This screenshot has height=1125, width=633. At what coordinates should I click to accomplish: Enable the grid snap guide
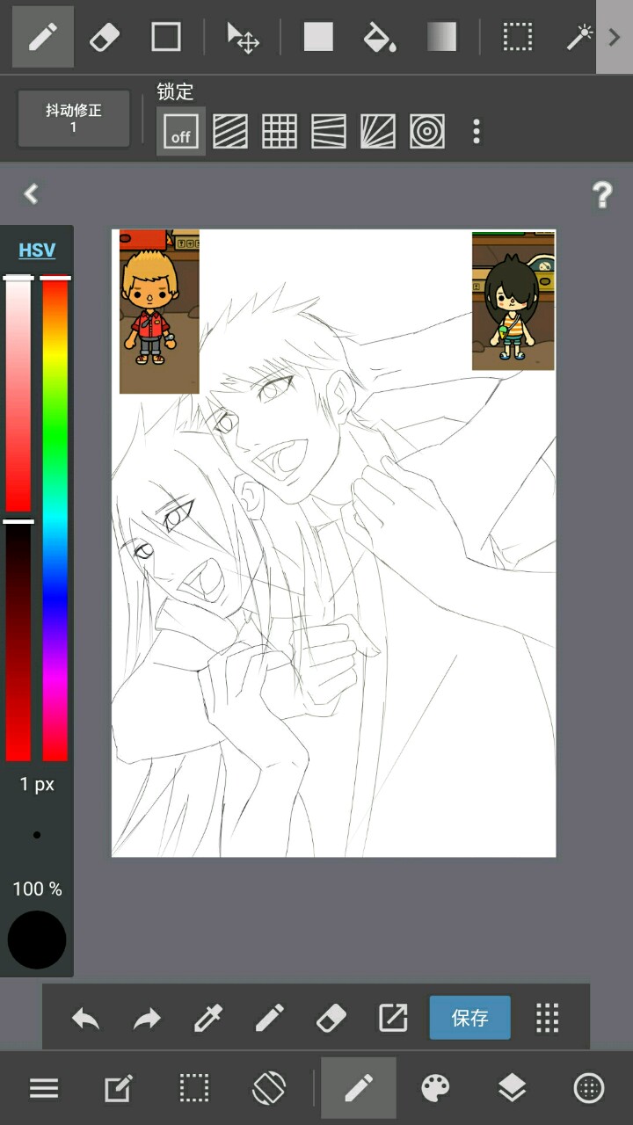280,132
